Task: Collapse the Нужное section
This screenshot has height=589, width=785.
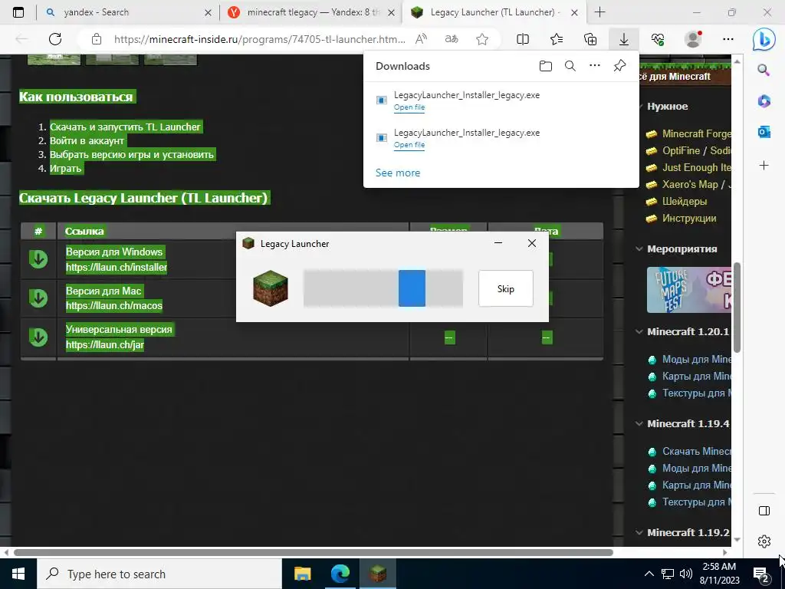Action: click(x=641, y=106)
